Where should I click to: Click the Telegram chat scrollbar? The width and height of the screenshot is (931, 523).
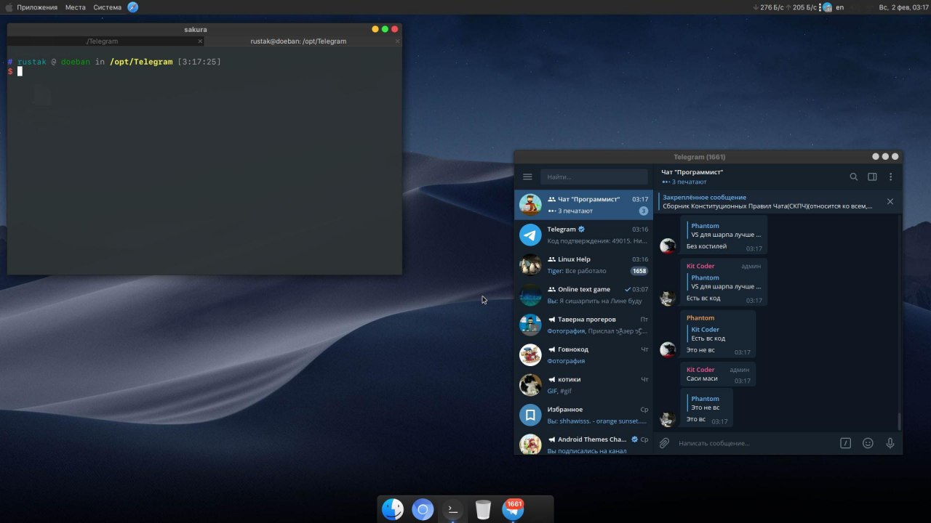tap(899, 421)
